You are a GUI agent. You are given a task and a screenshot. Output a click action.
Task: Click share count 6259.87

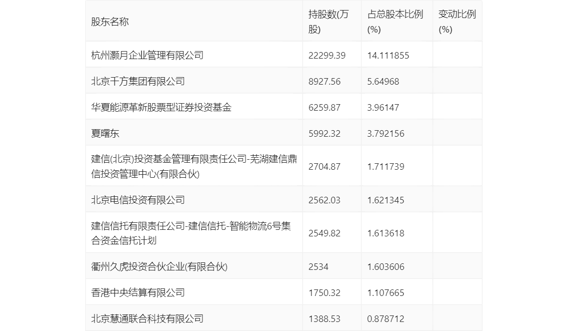point(324,108)
